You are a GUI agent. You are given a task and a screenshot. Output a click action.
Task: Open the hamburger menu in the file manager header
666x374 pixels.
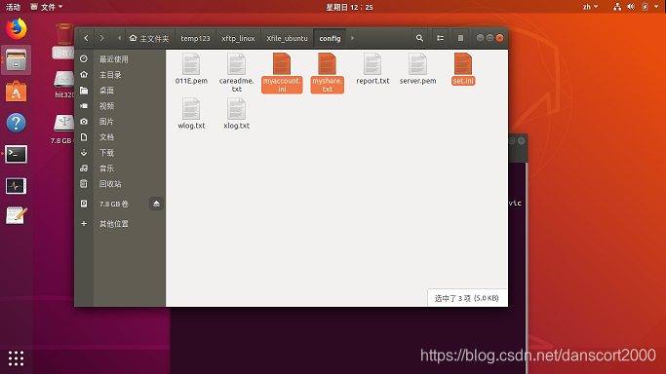coord(460,38)
